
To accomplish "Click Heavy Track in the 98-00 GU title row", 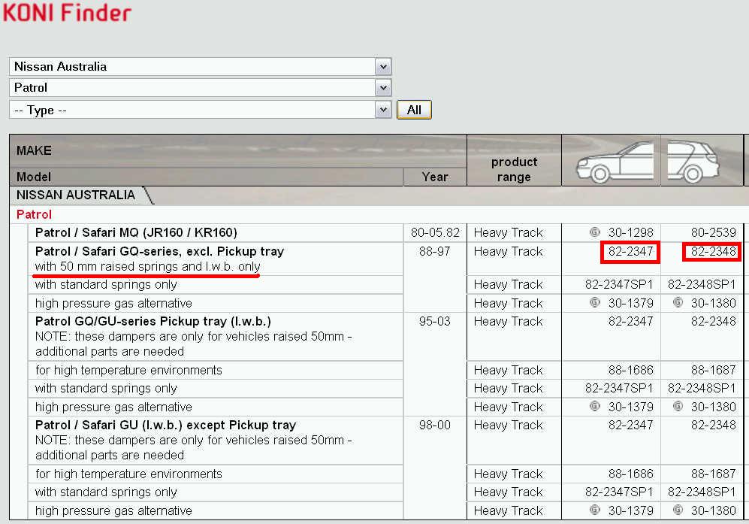I will (x=509, y=425).
